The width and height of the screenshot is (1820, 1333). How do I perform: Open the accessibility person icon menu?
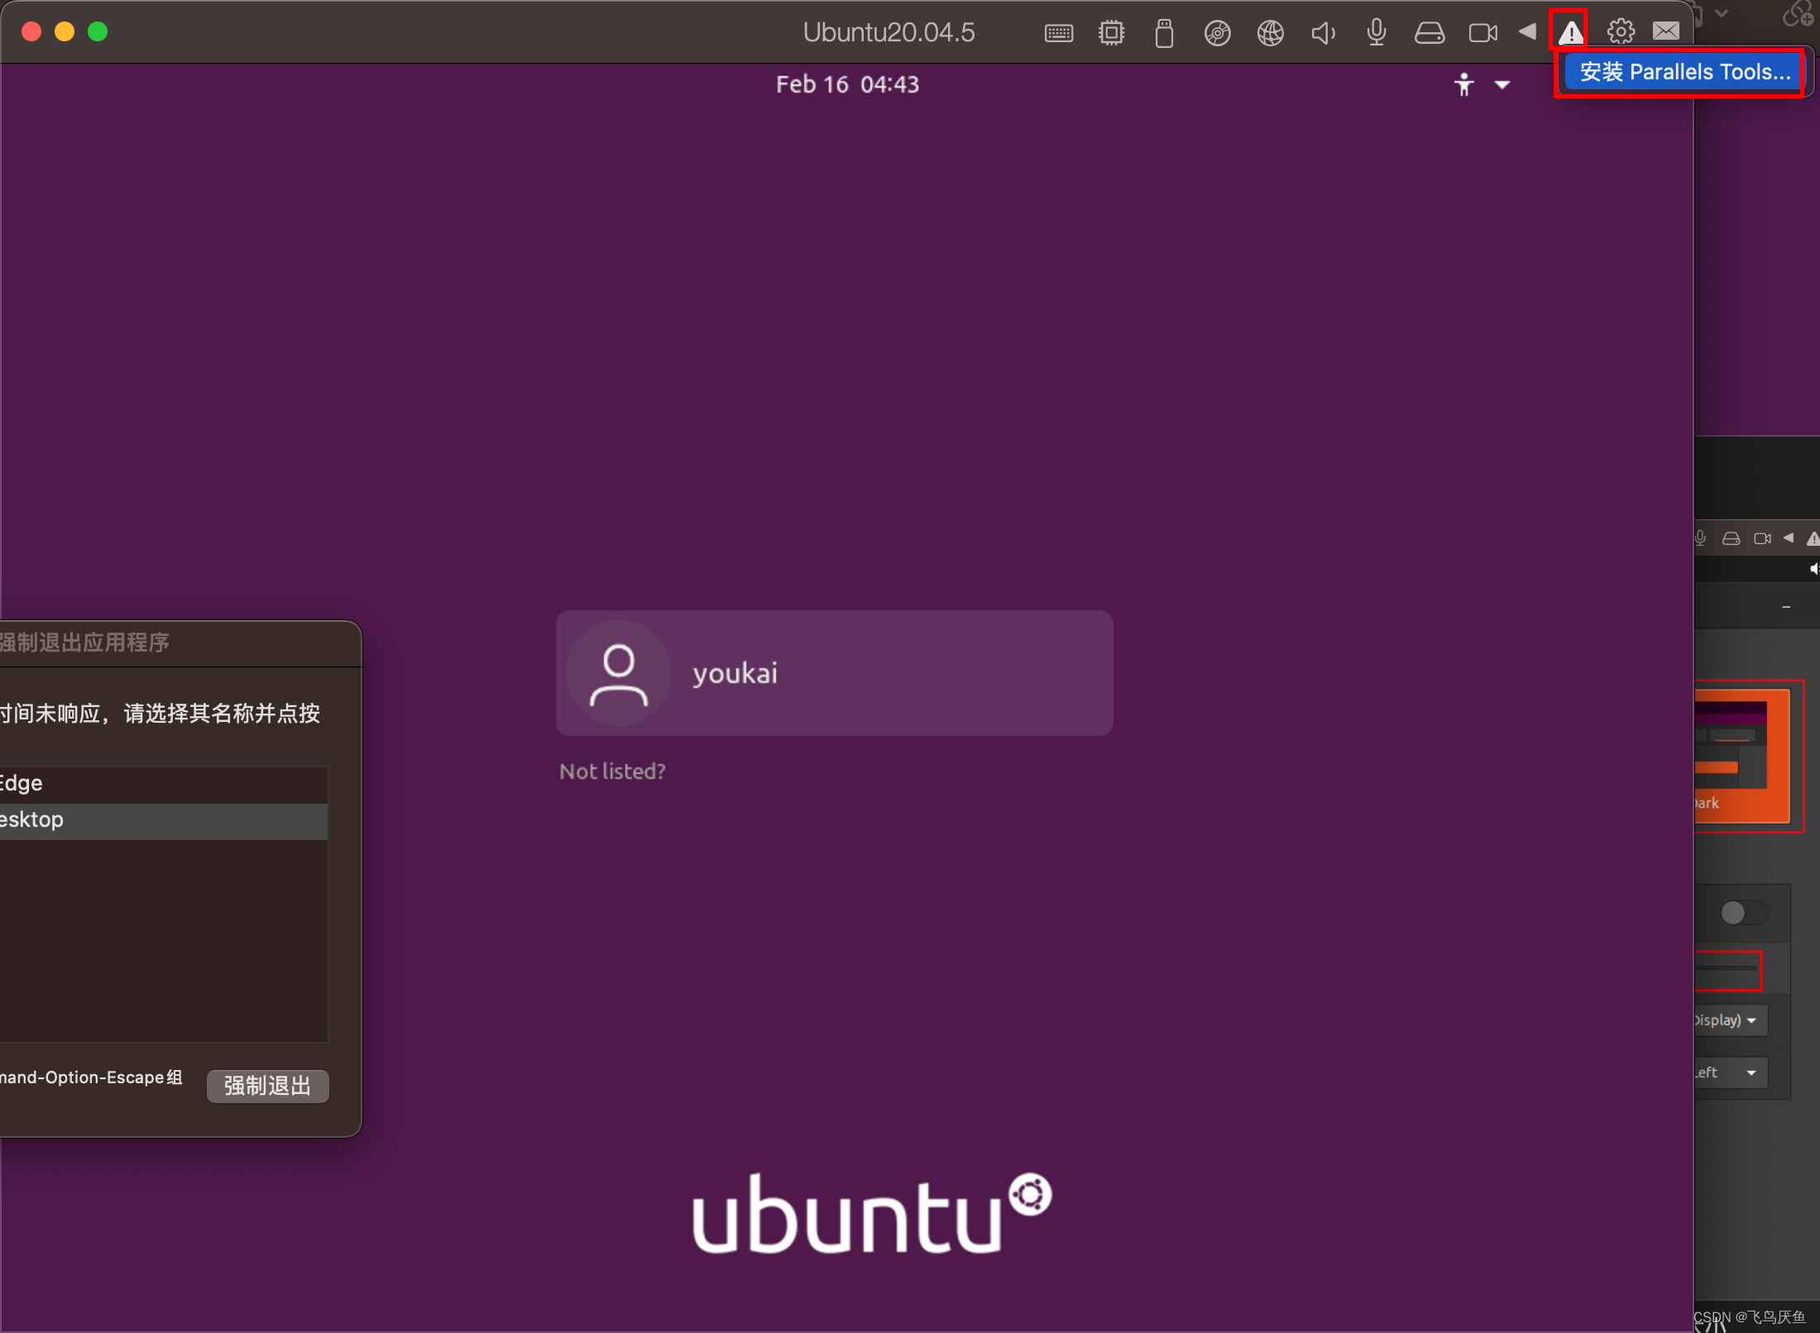(1463, 84)
